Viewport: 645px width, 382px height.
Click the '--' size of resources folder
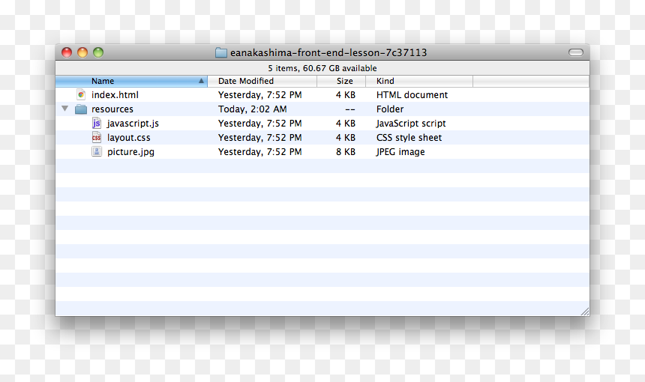[x=350, y=109]
